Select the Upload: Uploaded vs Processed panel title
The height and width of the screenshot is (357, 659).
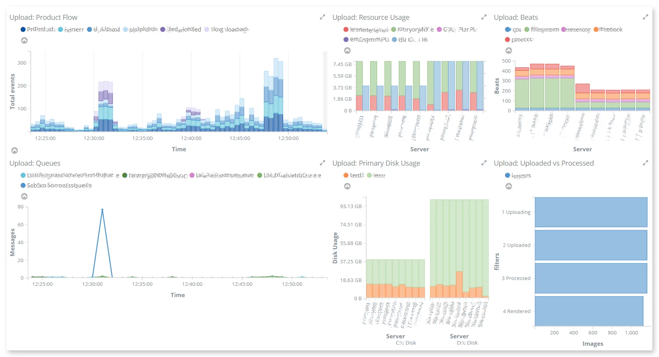click(x=544, y=163)
